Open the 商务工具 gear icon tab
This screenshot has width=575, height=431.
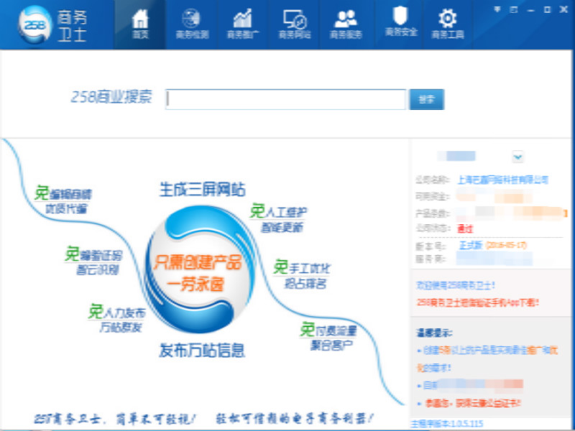447,24
